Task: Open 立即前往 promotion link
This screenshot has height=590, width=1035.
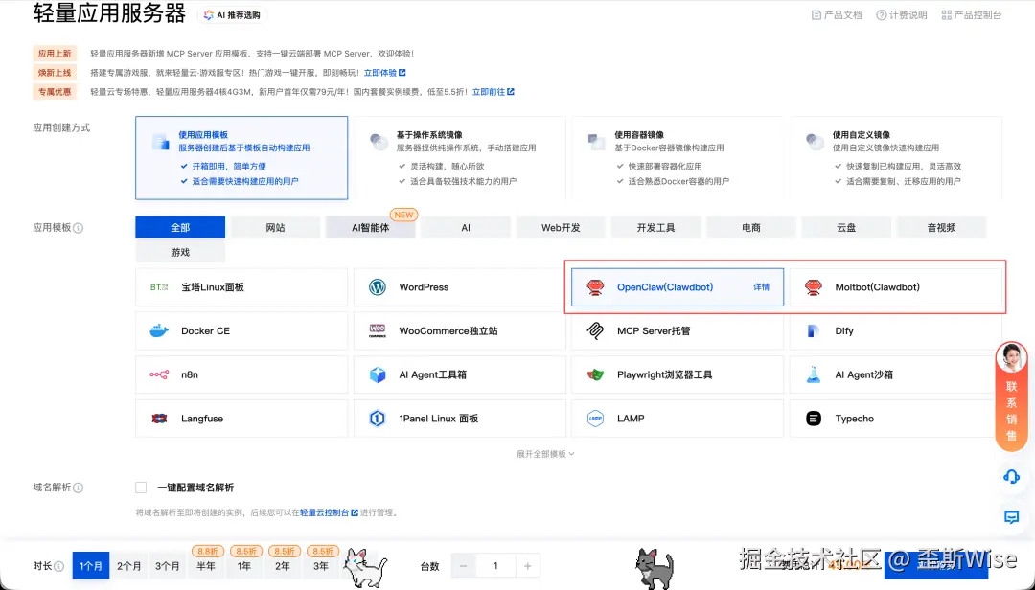Action: click(x=494, y=92)
